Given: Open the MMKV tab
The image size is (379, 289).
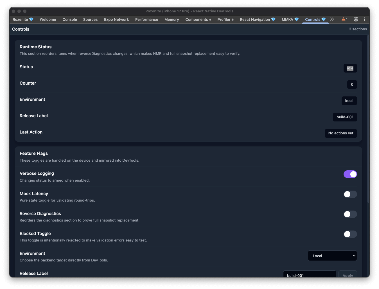Looking at the screenshot, I should (x=290, y=19).
